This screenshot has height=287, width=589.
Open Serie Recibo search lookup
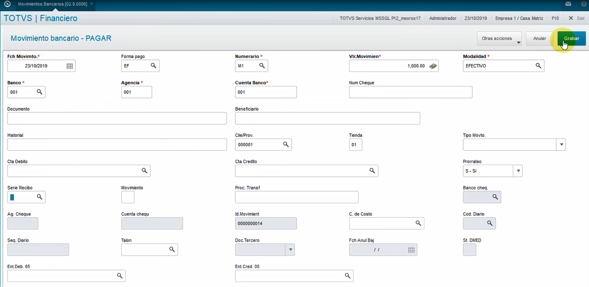(x=39, y=197)
